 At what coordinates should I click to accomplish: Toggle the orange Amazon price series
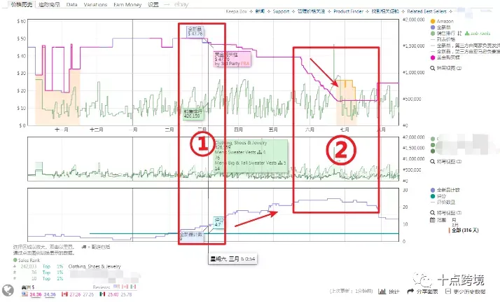pos(433,21)
